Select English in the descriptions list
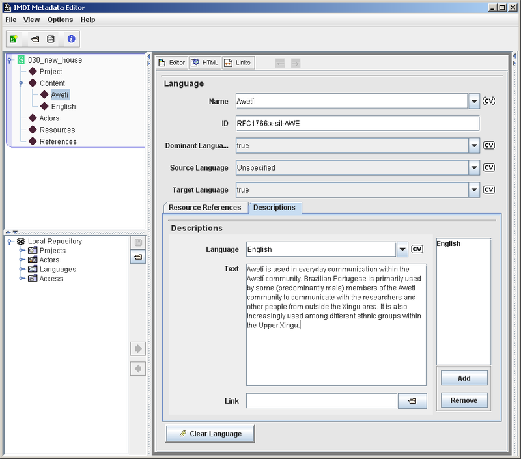 click(x=449, y=243)
